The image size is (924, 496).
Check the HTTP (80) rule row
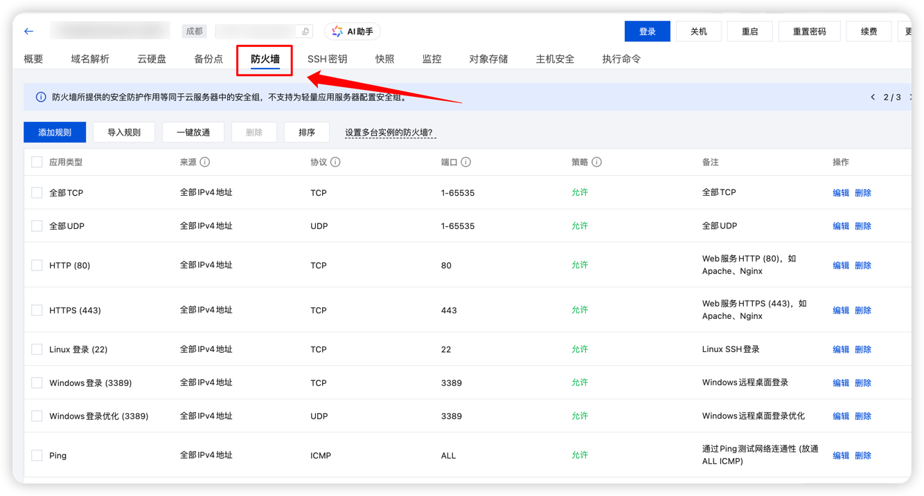[x=37, y=265]
